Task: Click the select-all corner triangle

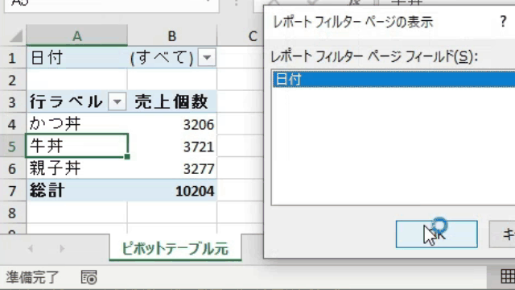Action: (x=15, y=35)
